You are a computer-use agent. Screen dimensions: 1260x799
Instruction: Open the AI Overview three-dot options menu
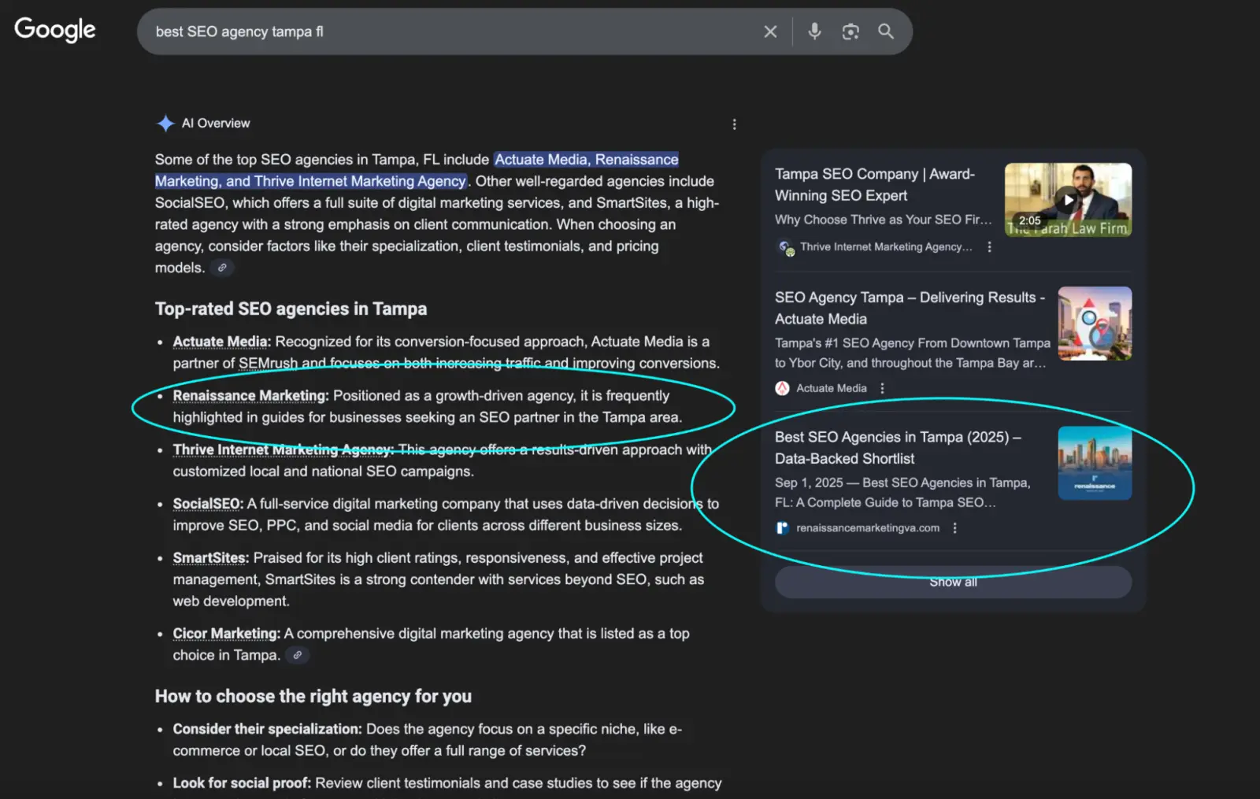click(734, 124)
